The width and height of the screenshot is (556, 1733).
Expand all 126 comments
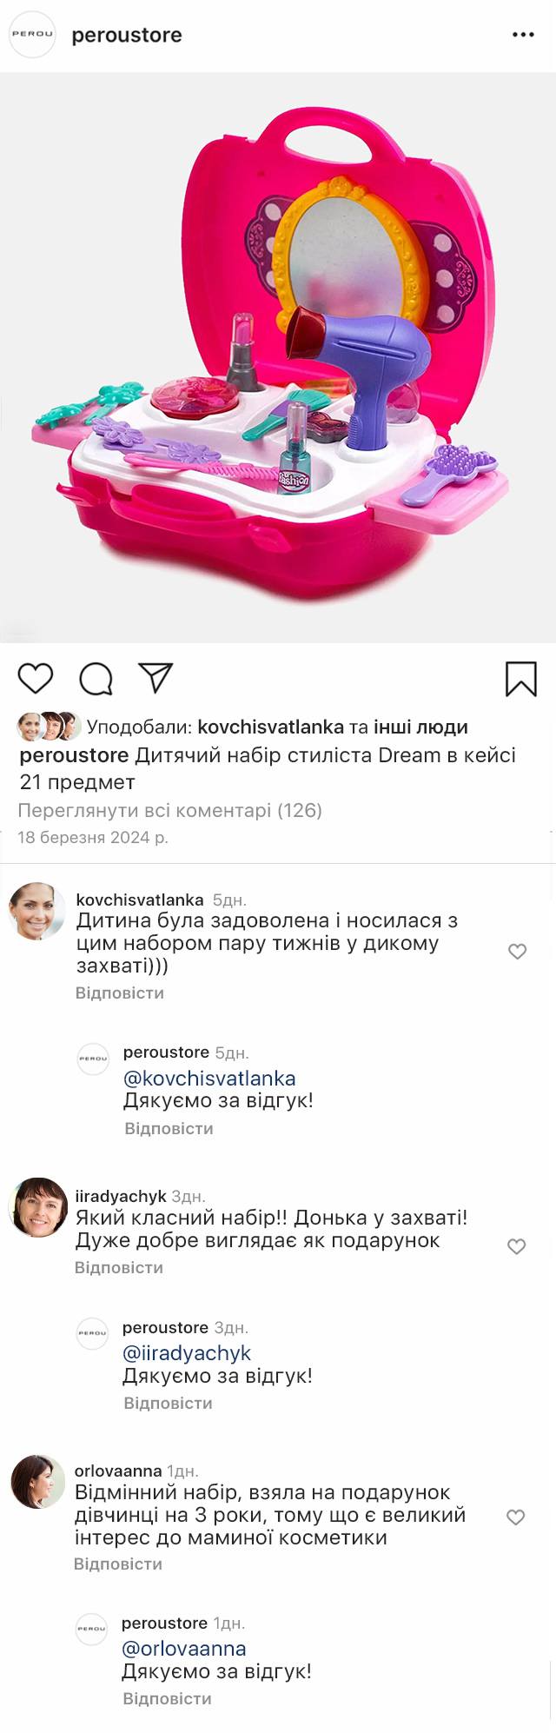(x=170, y=810)
